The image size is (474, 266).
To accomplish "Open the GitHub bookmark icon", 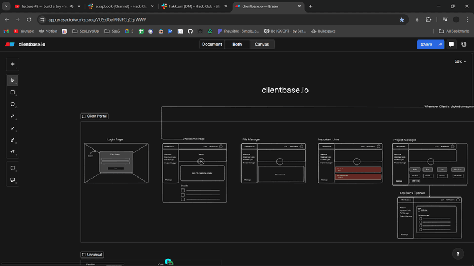I will 190,31.
